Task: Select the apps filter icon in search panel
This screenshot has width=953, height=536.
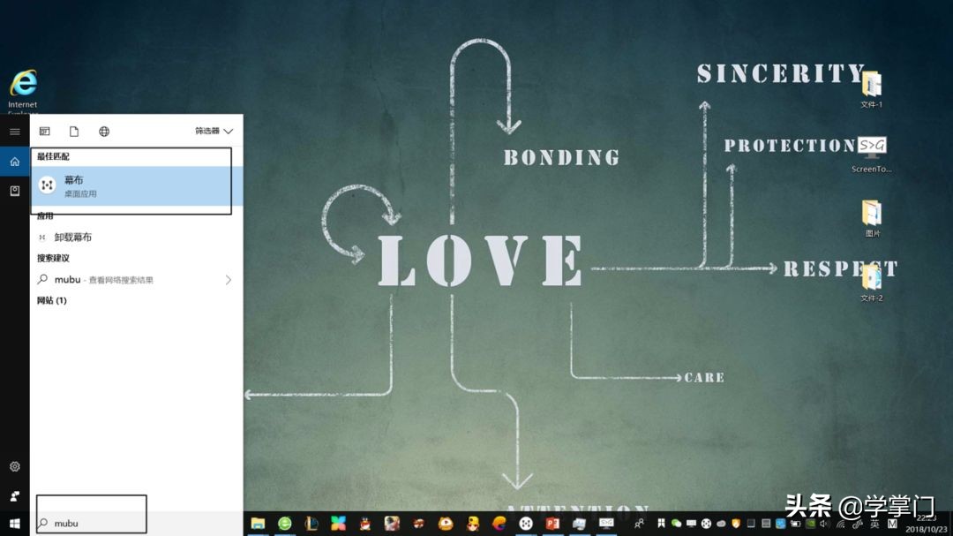Action: pos(44,131)
